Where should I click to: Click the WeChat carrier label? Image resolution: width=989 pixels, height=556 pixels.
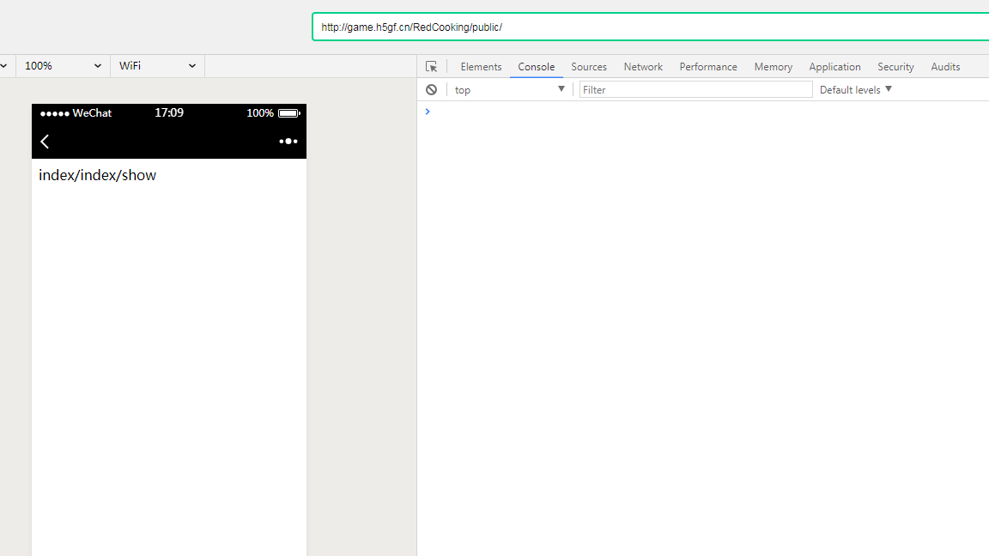(x=92, y=113)
